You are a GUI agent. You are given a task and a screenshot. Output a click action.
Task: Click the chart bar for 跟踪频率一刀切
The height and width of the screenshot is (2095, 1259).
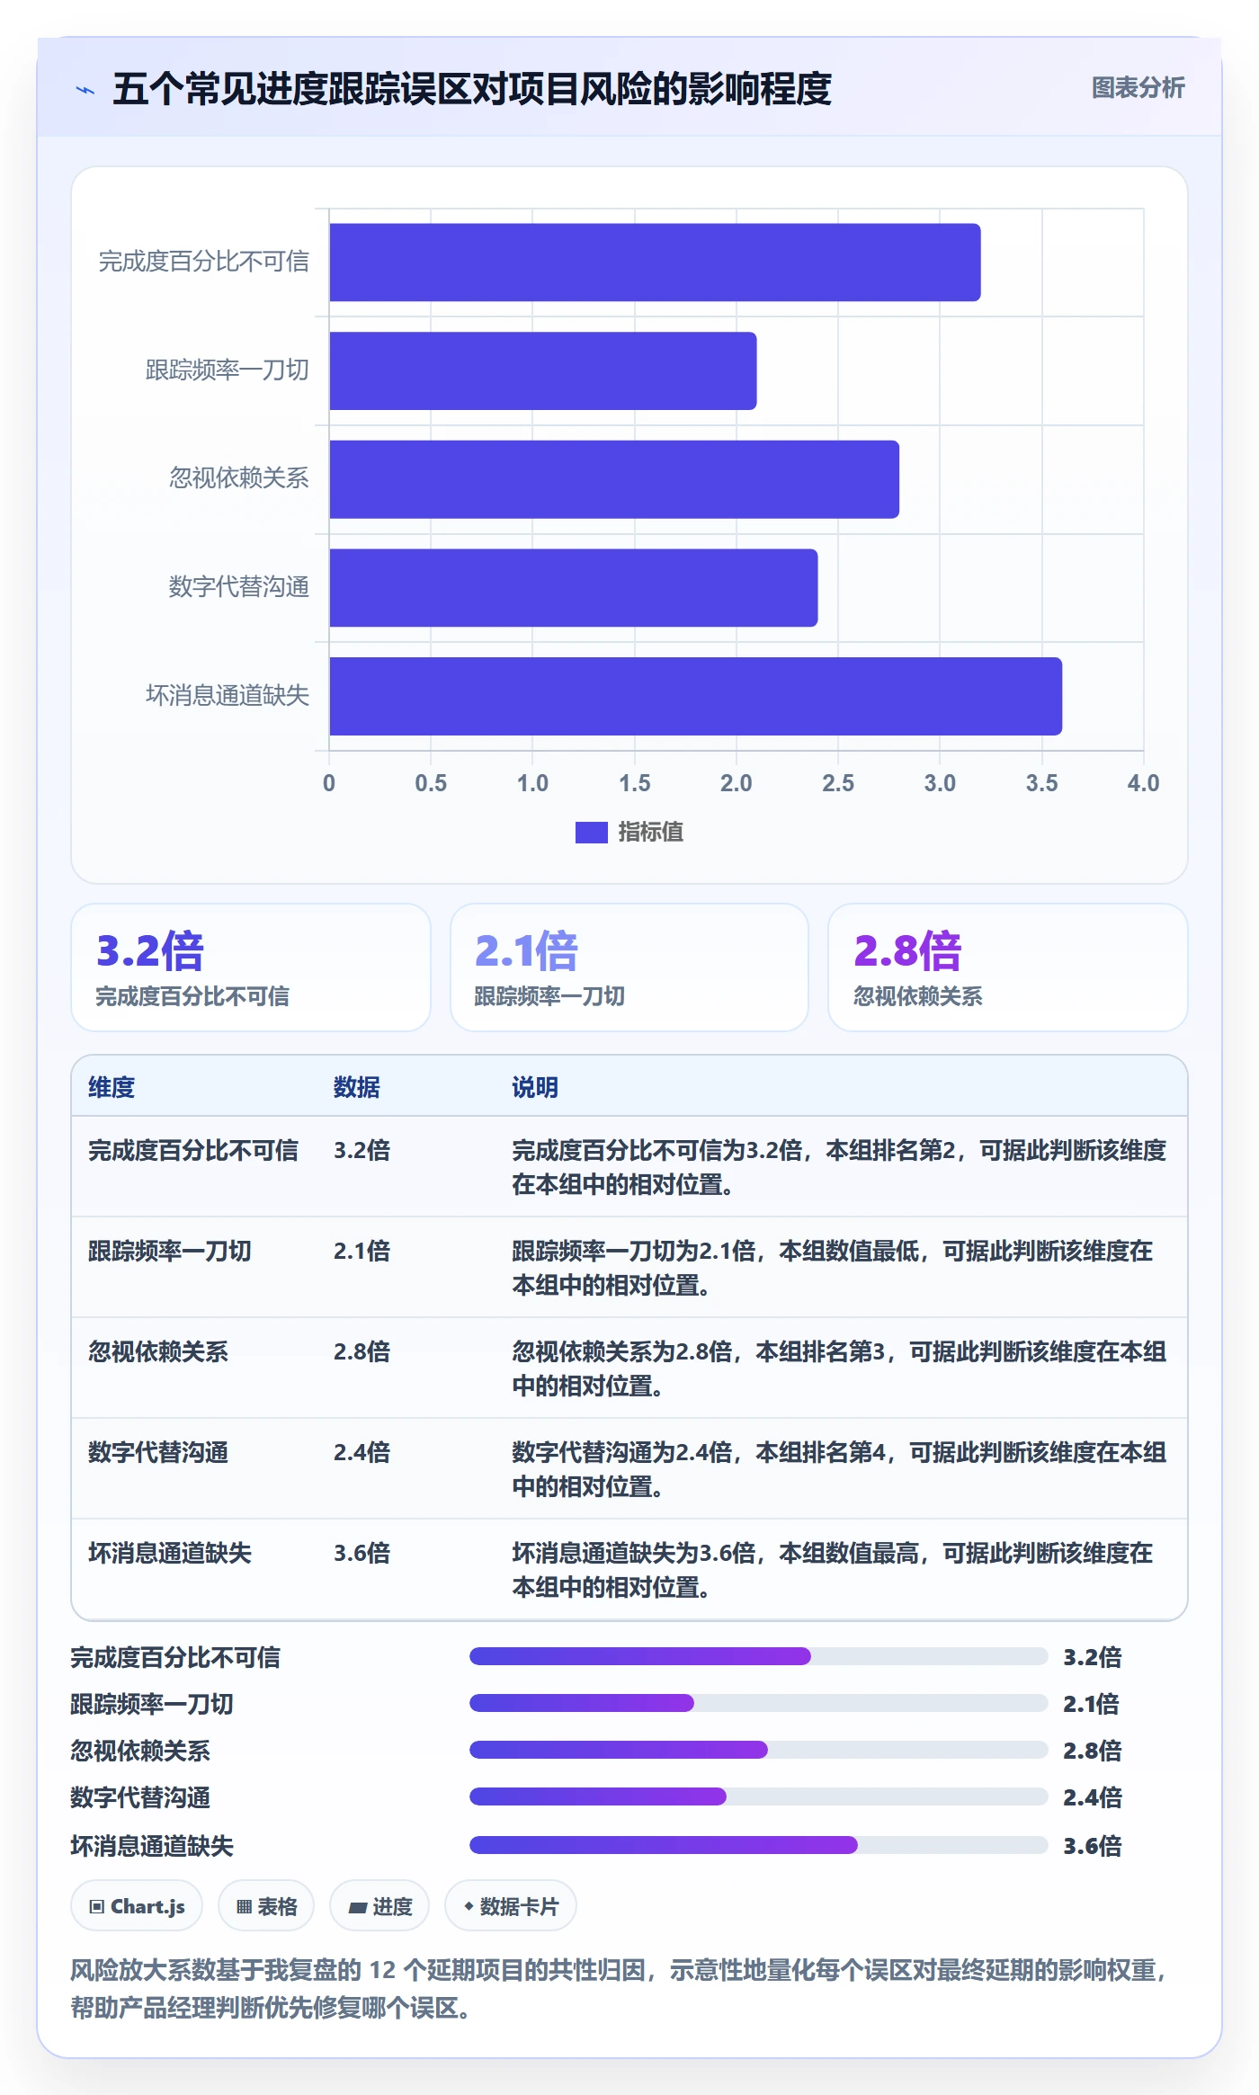(x=543, y=370)
